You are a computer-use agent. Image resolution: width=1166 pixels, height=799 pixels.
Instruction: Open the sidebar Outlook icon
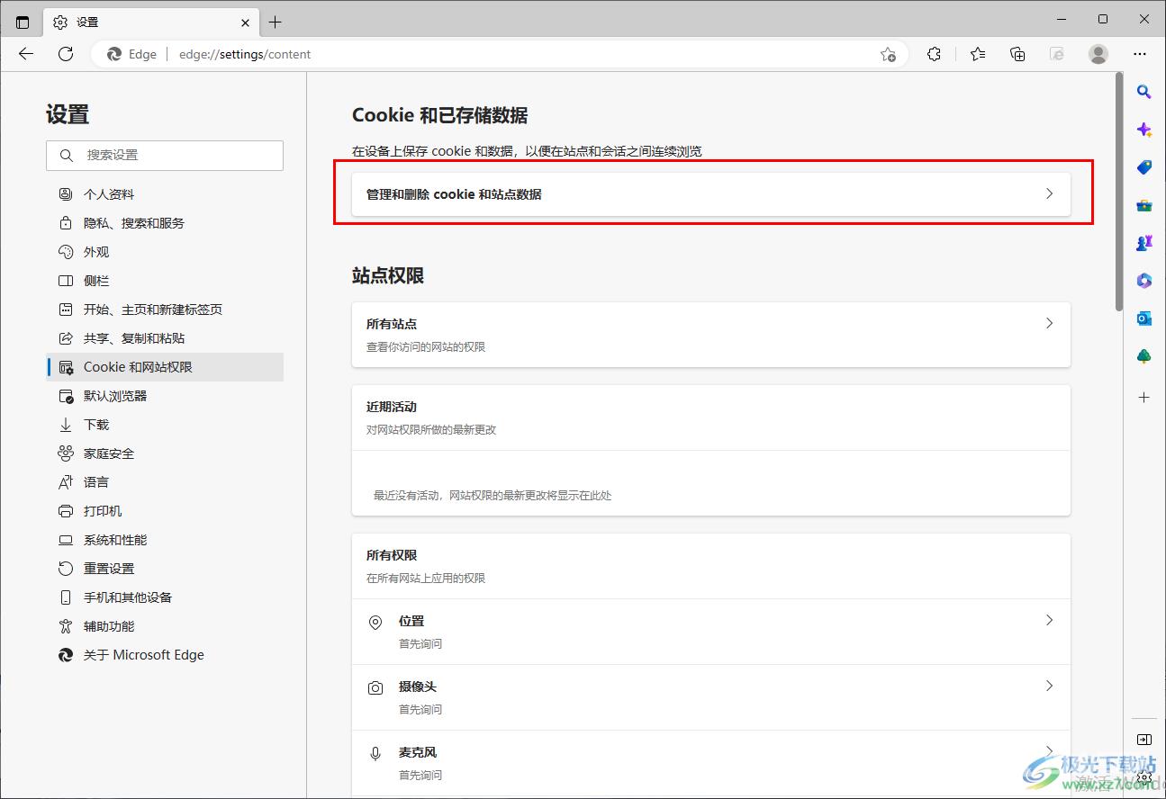[x=1144, y=319]
